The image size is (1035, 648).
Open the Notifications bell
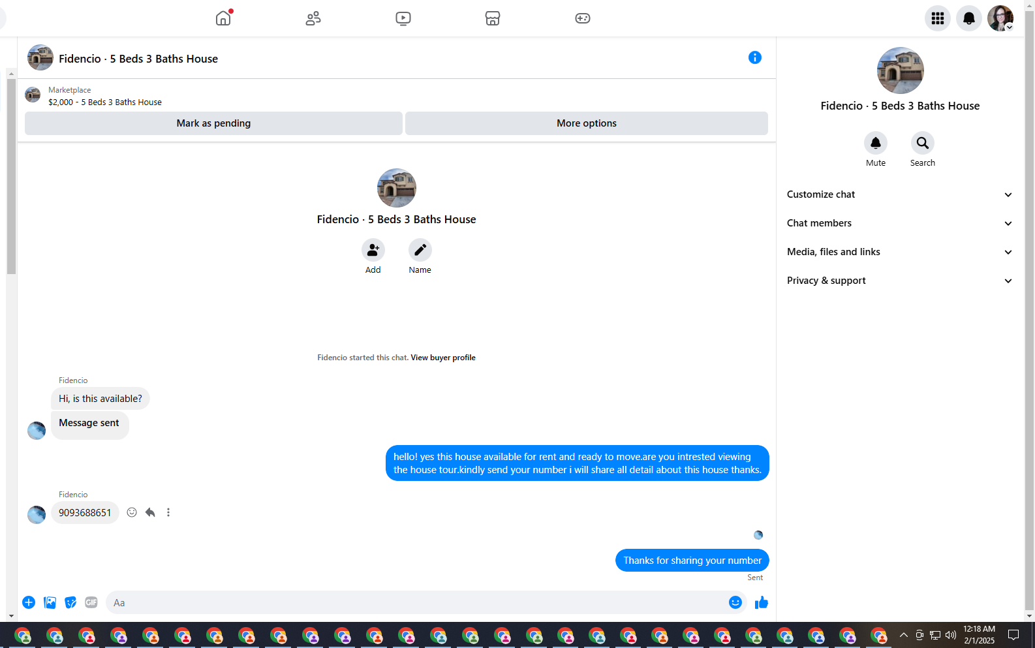click(x=969, y=18)
